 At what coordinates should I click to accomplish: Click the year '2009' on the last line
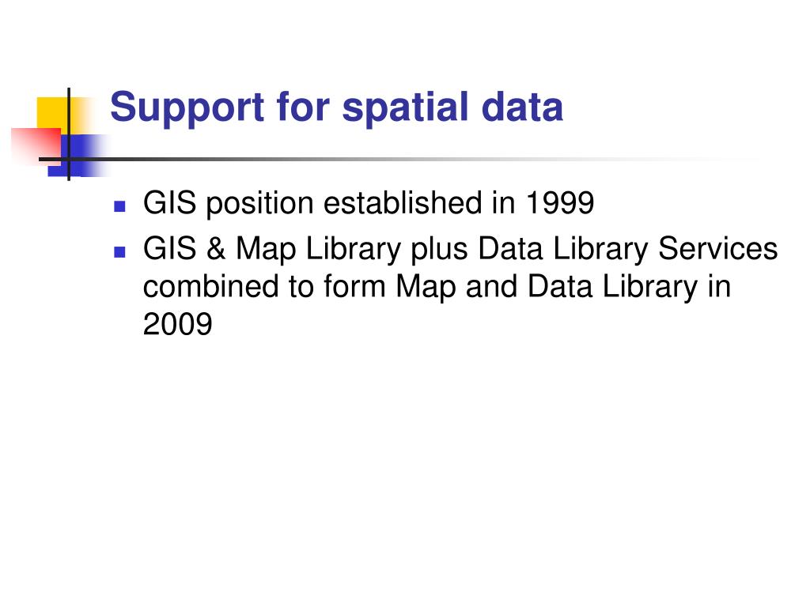click(178, 324)
